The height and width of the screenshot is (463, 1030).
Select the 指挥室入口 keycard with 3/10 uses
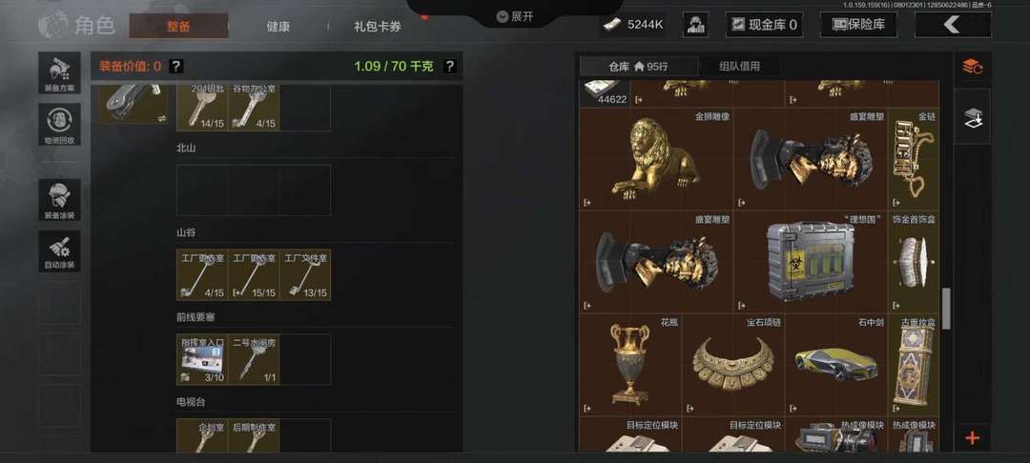pos(202,359)
